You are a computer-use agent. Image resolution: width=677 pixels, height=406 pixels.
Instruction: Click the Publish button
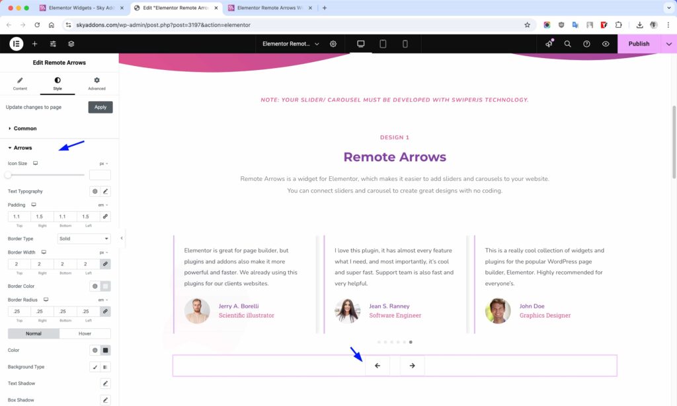coord(639,44)
